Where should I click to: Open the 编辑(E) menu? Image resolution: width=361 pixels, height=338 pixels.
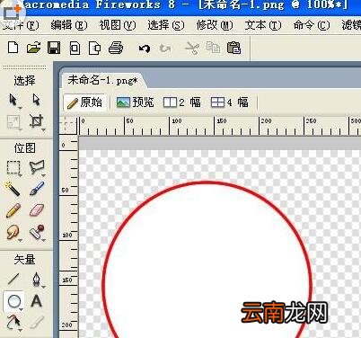(x=69, y=25)
